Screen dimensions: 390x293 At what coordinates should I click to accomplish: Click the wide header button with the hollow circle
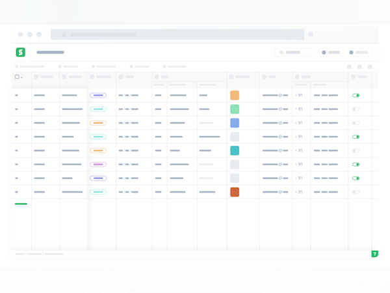[296, 52]
